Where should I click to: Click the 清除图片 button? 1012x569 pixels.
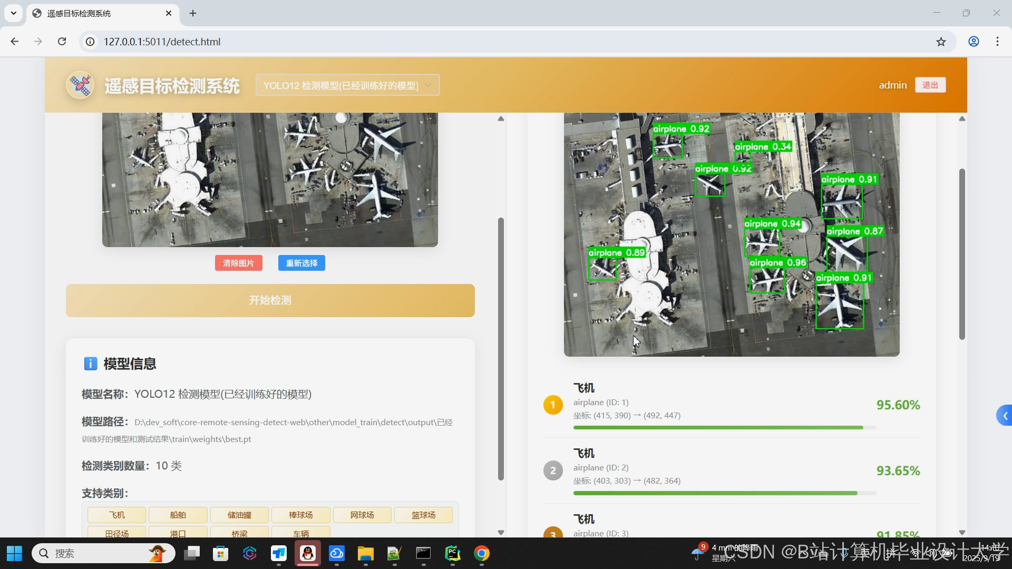click(x=238, y=263)
